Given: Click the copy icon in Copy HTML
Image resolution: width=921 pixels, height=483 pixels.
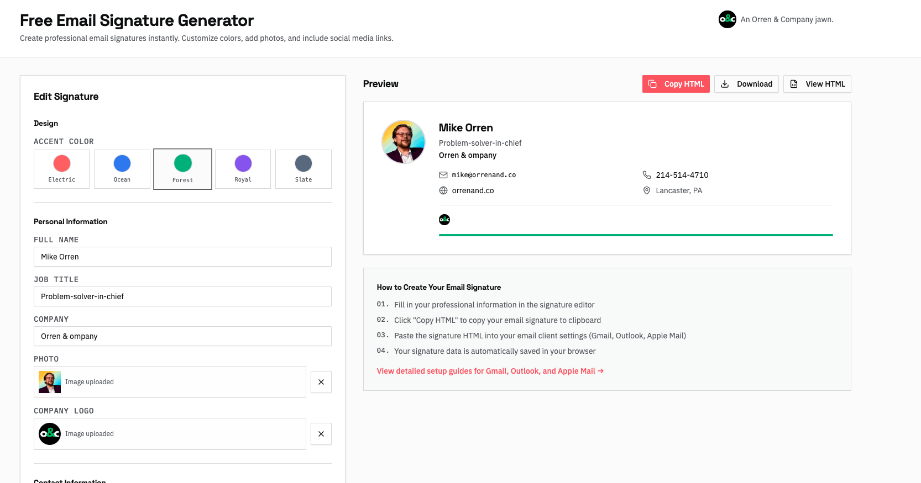Looking at the screenshot, I should [x=652, y=84].
